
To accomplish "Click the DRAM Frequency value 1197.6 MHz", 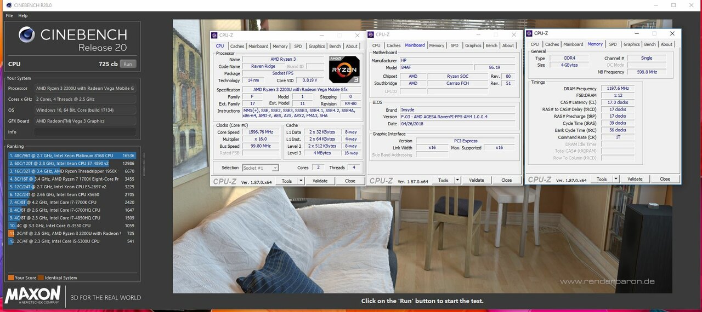I will coord(617,89).
